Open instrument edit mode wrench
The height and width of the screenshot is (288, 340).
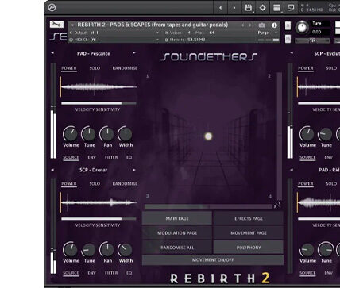pos(56,25)
